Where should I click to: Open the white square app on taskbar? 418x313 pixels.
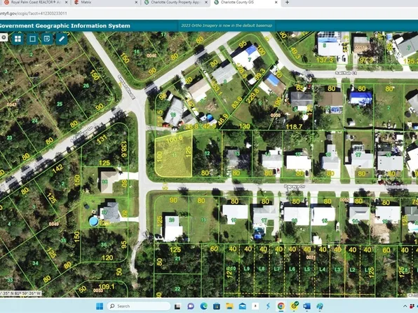pos(255,306)
